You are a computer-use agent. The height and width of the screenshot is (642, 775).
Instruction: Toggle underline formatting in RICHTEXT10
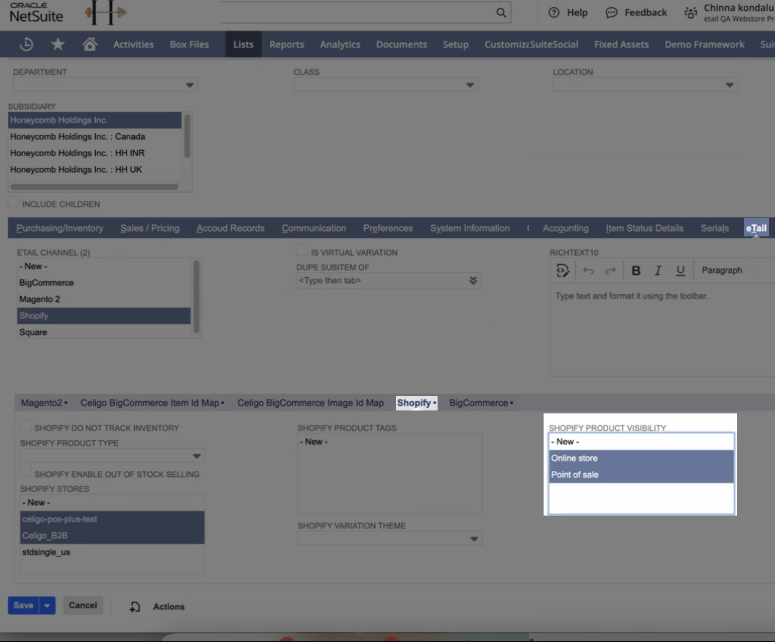tap(680, 270)
